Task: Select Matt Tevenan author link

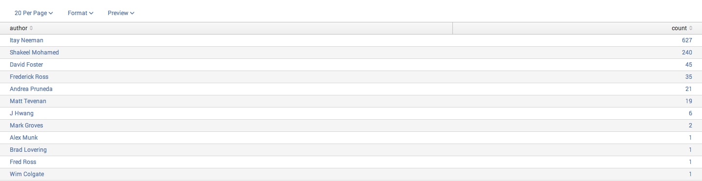Action: [x=28, y=101]
